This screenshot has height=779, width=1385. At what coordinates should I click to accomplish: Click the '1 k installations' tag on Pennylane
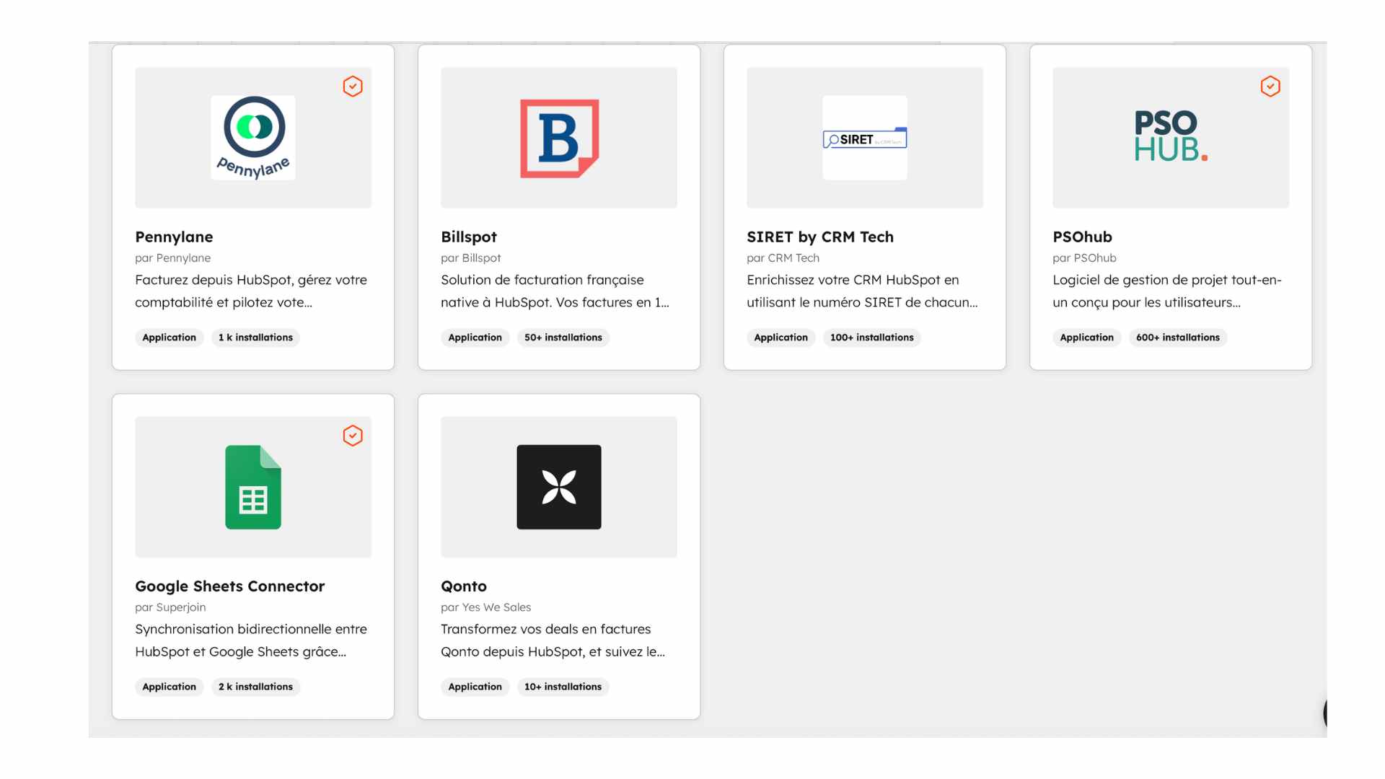[255, 338]
